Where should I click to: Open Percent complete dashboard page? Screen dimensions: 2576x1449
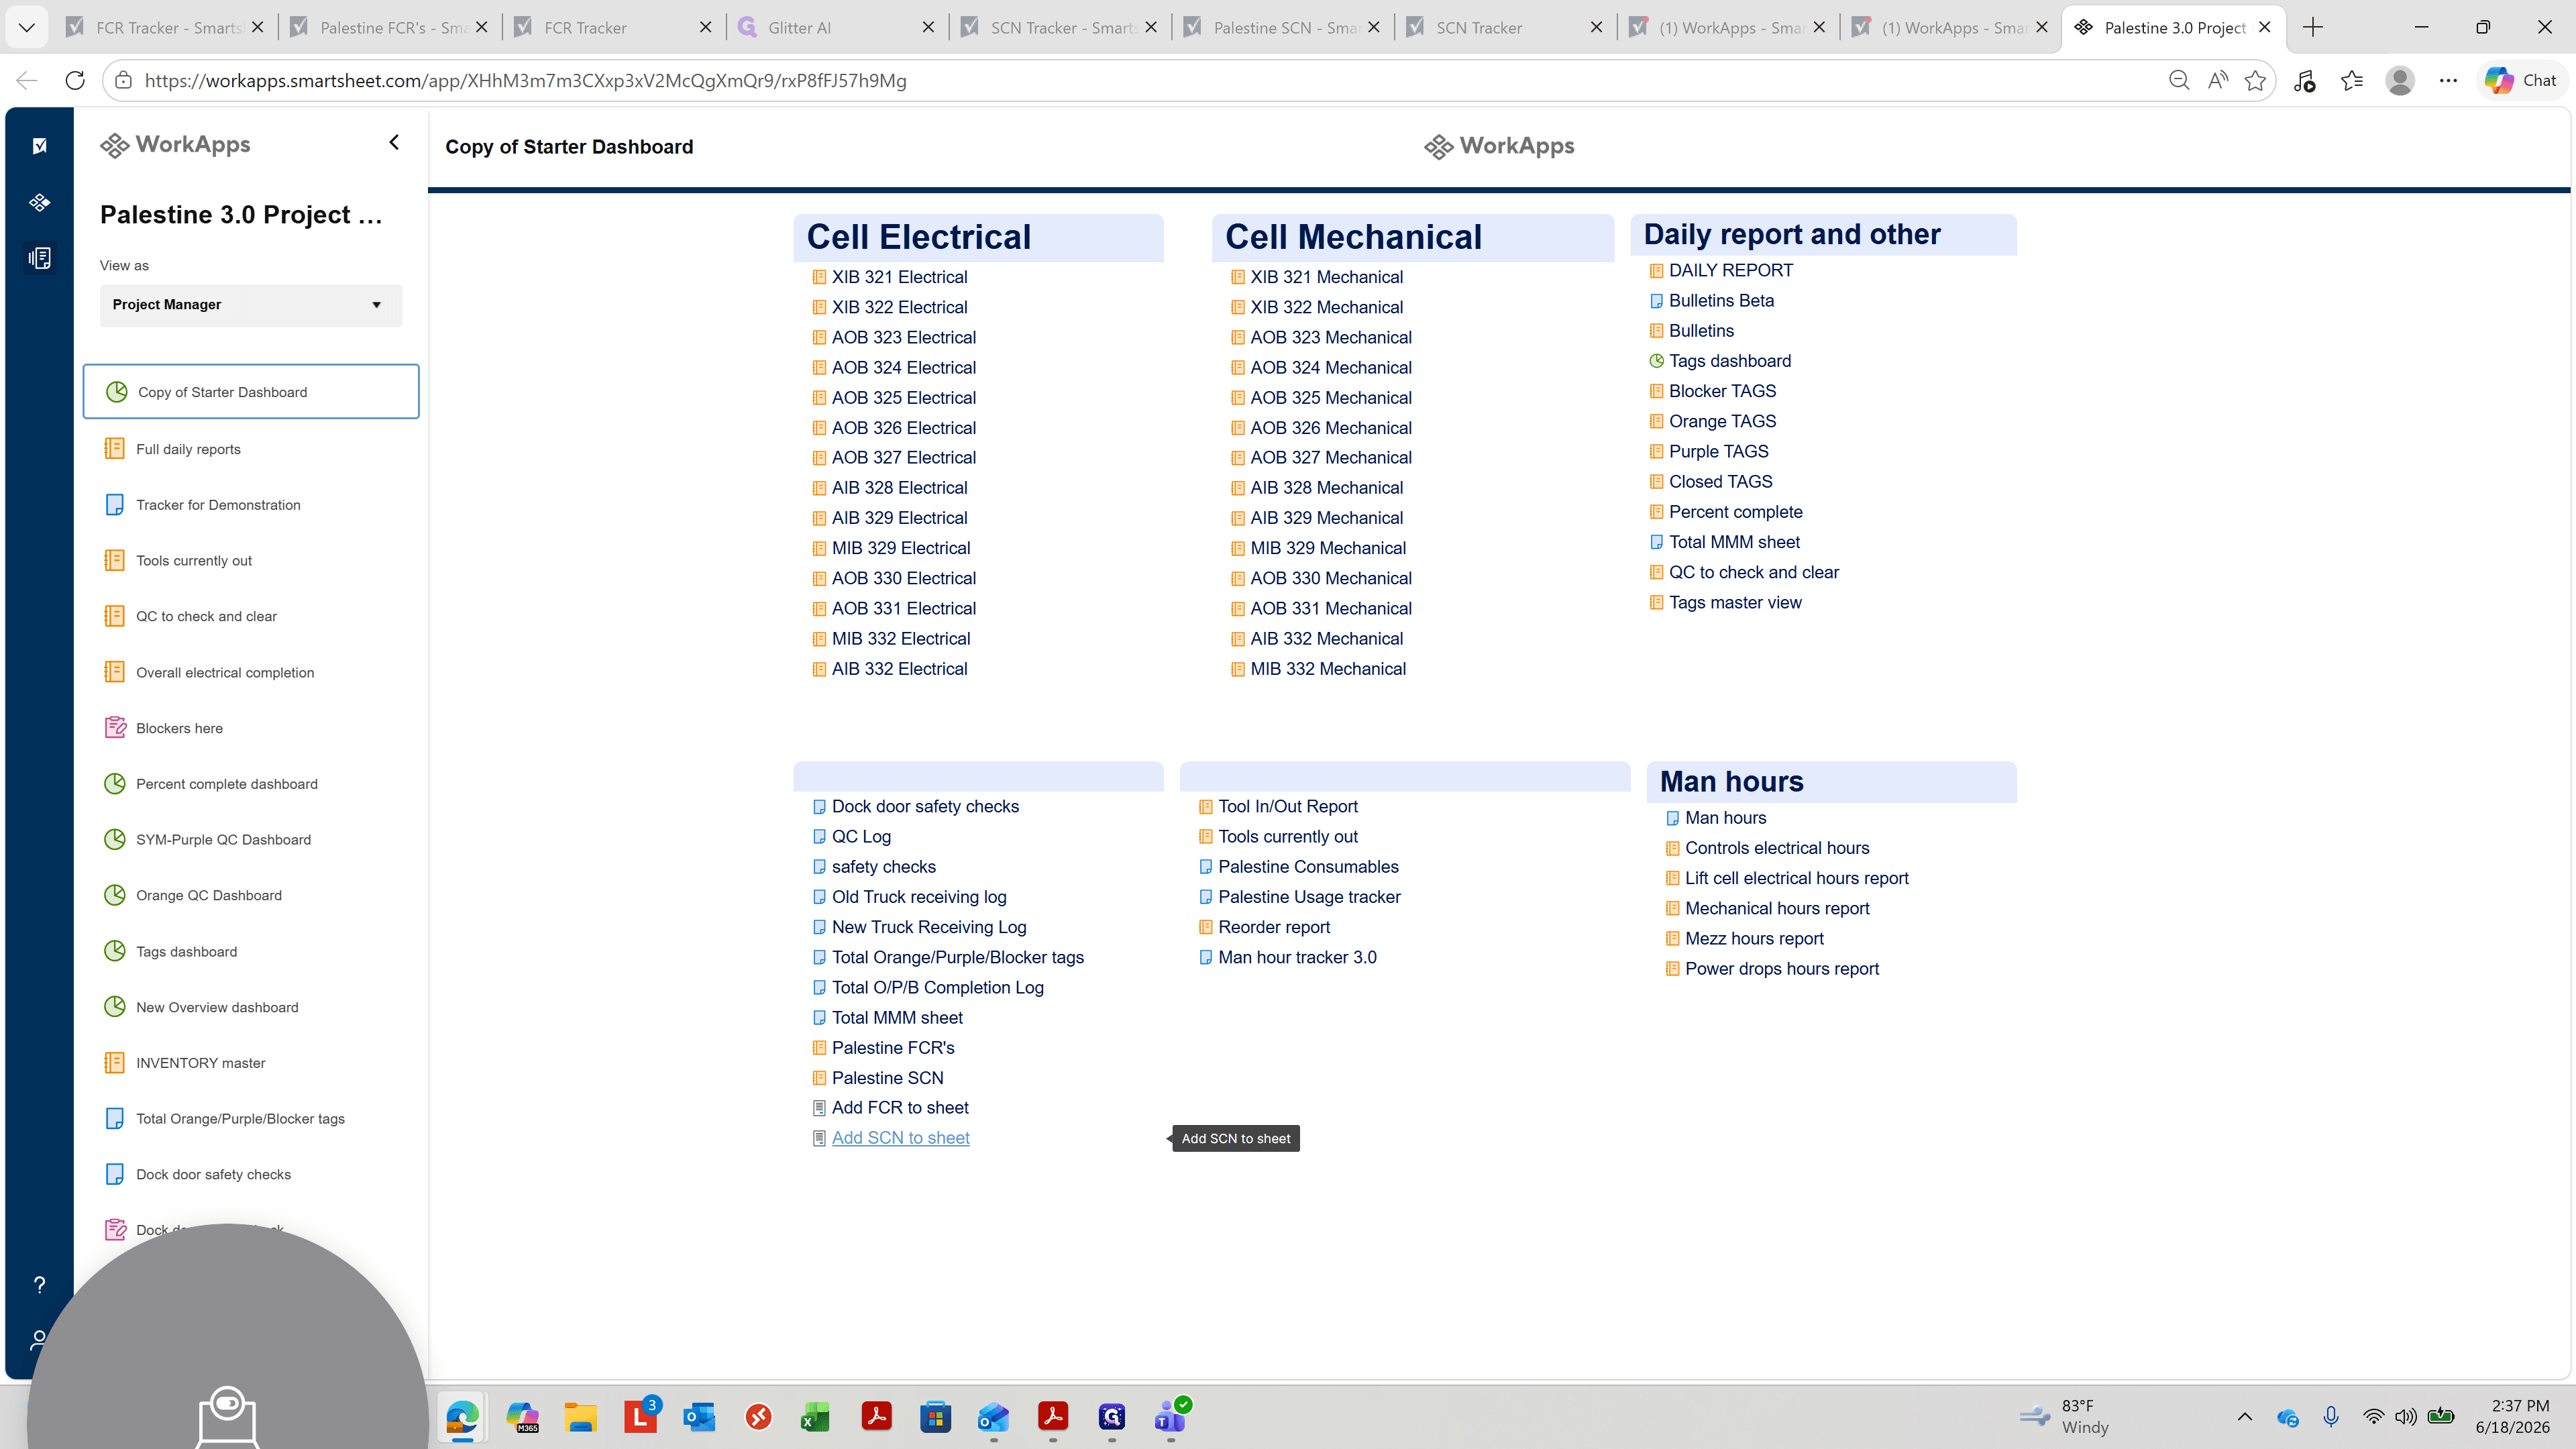pyautogui.click(x=227, y=784)
